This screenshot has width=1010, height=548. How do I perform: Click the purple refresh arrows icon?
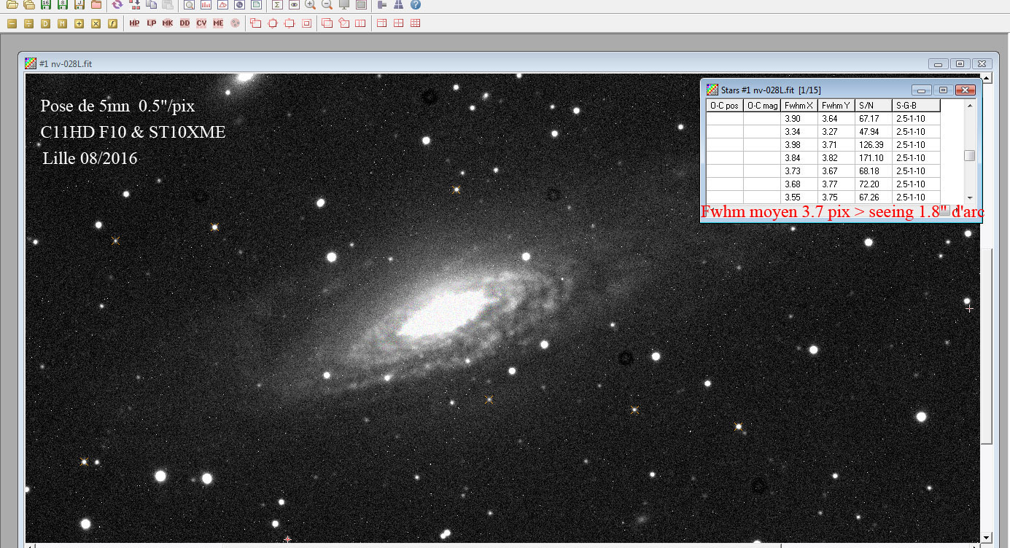[117, 4]
